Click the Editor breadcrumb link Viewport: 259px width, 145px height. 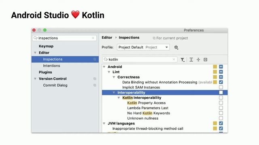pos(107,37)
